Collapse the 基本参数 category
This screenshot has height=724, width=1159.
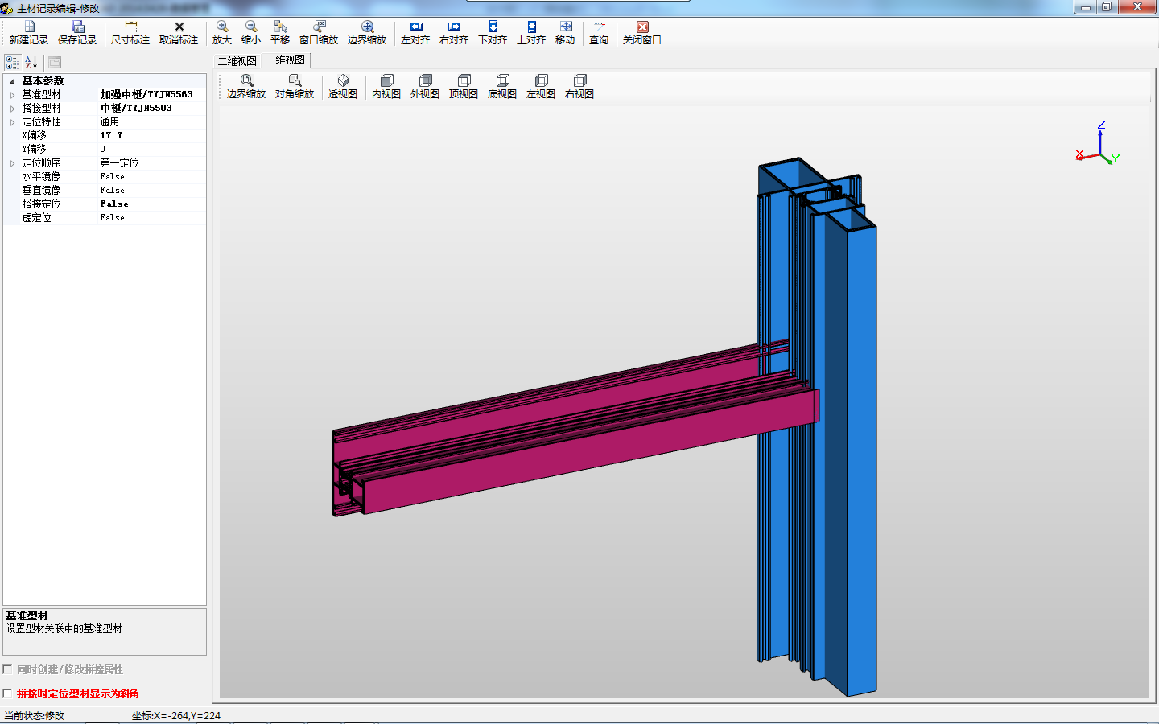[x=12, y=81]
